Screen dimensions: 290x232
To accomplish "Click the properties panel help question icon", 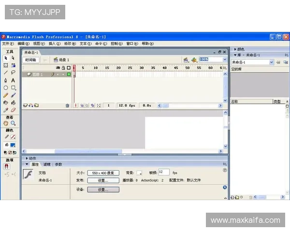I will tap(225, 170).
